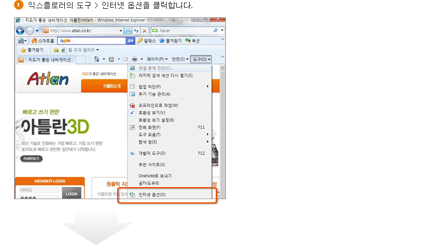Select 전체 화면(F) F11 menu item

click(169, 127)
